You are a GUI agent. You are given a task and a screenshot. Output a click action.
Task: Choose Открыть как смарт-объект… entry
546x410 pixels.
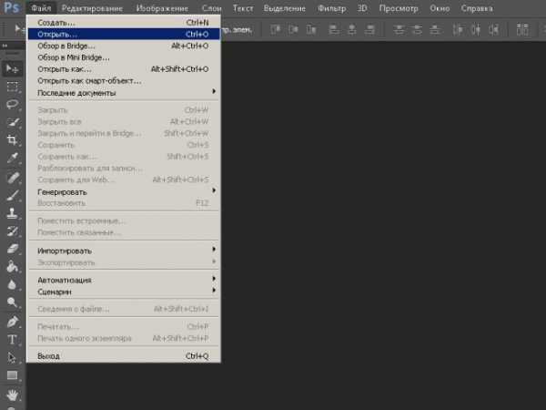[124, 81]
